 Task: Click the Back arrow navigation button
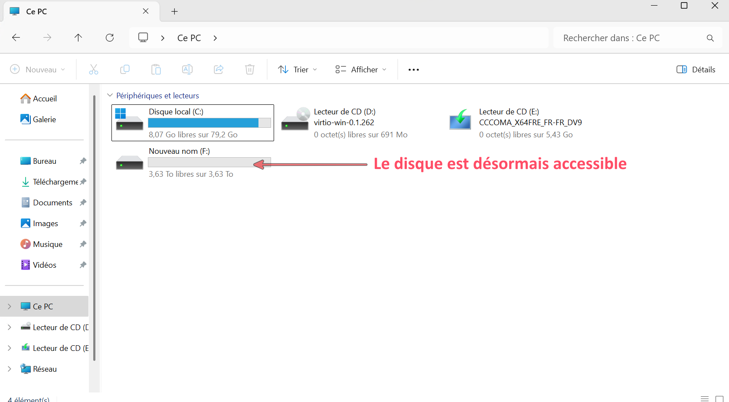pos(16,38)
